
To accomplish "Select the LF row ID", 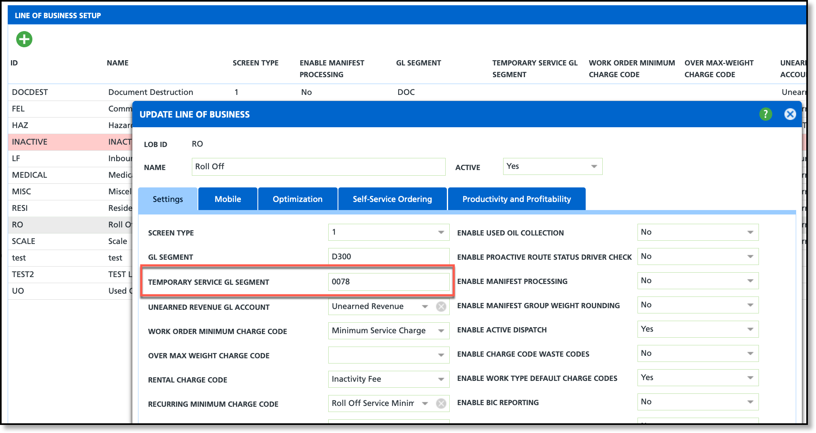I will click(x=16, y=158).
